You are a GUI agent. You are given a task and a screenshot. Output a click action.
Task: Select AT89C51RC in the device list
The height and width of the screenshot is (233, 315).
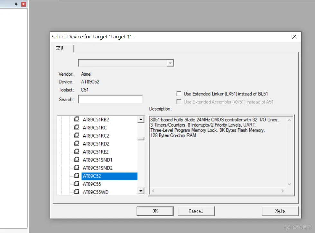click(x=95, y=128)
